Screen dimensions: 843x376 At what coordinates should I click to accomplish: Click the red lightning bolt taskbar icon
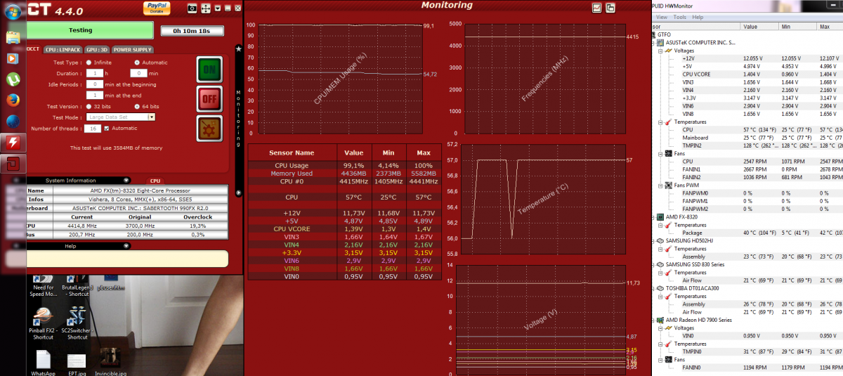tap(13, 143)
